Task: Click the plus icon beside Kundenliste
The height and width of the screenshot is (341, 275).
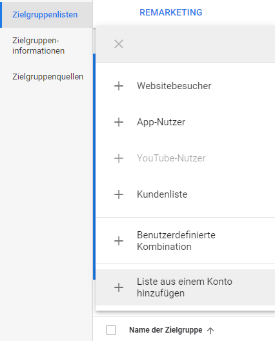Action: [x=119, y=194]
